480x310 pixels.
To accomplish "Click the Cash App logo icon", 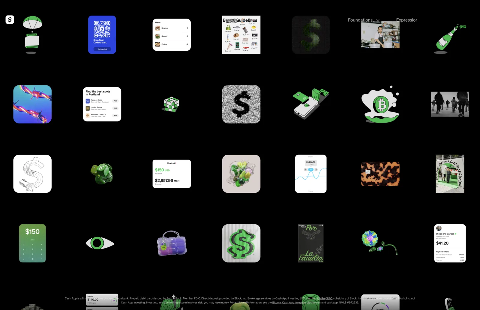I will pyautogui.click(x=10, y=19).
